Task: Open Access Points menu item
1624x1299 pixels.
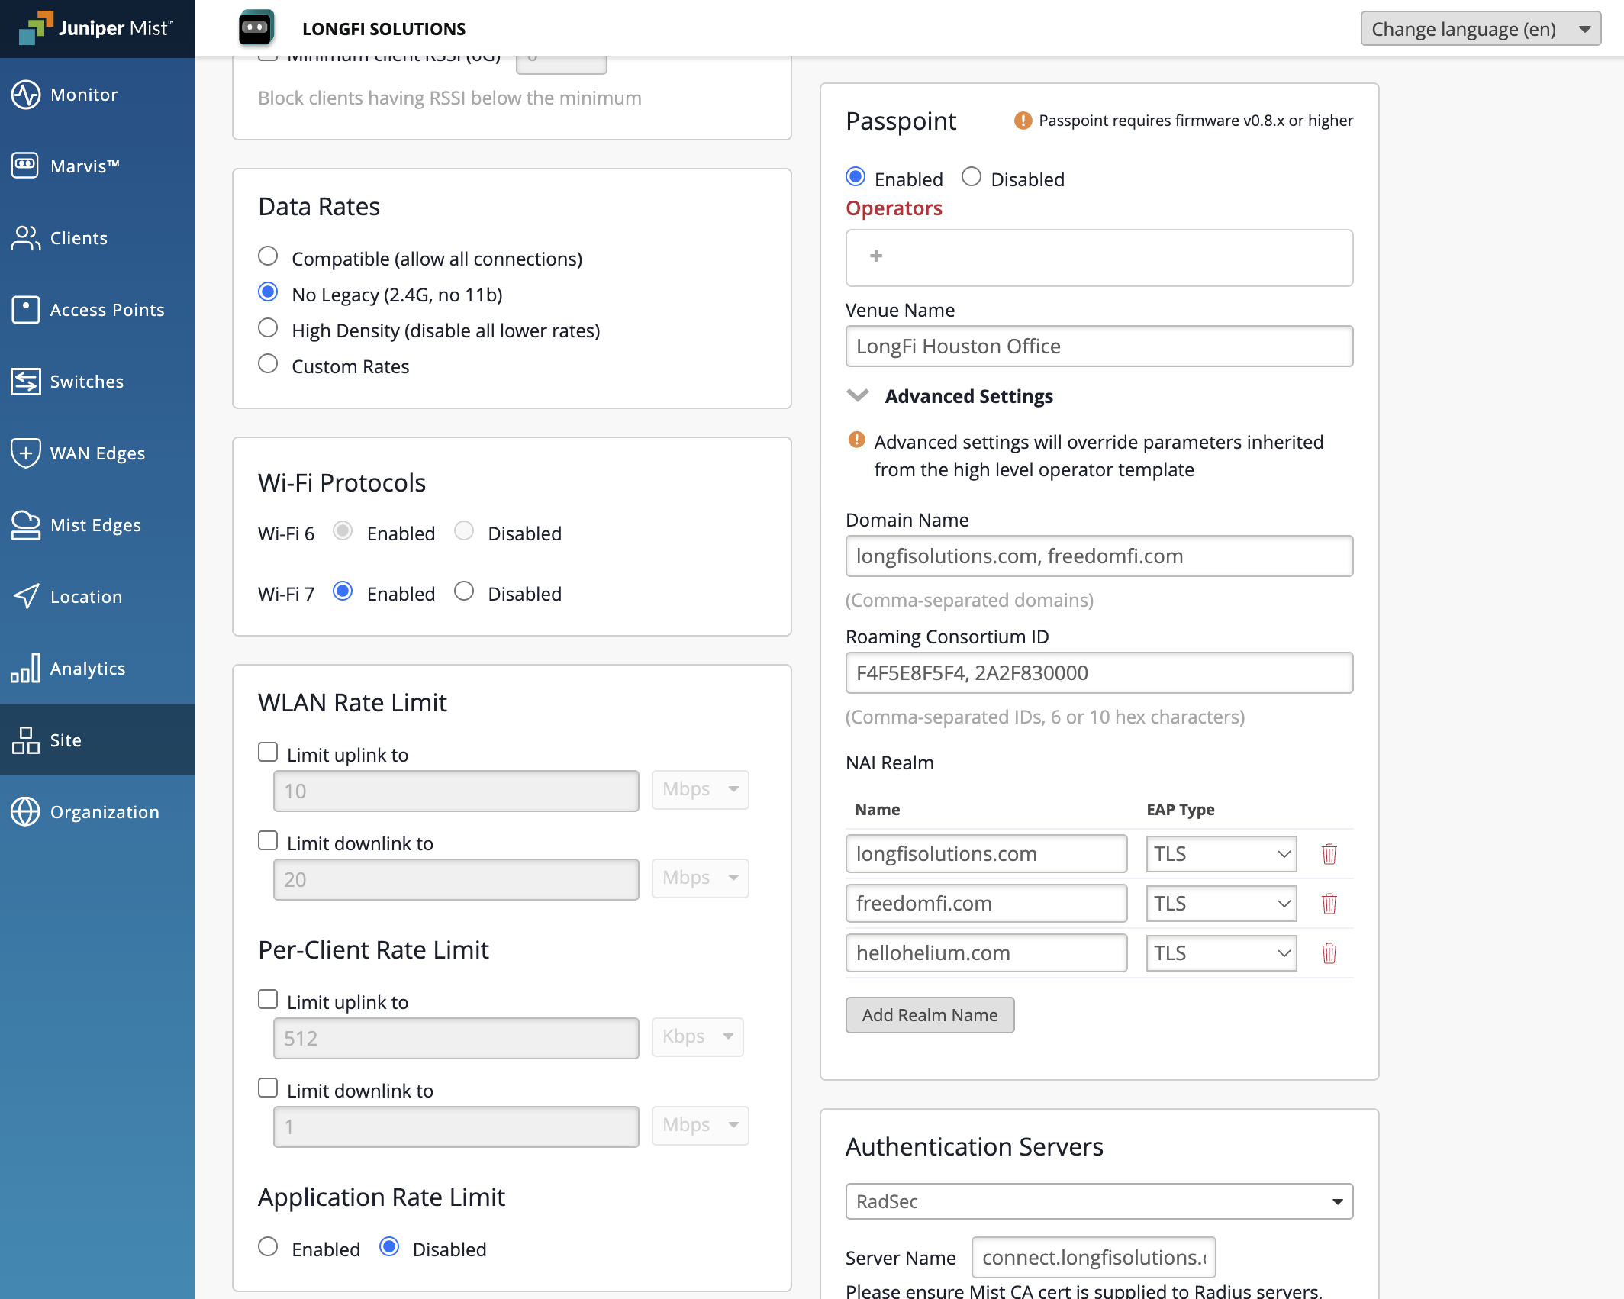Action: [98, 310]
